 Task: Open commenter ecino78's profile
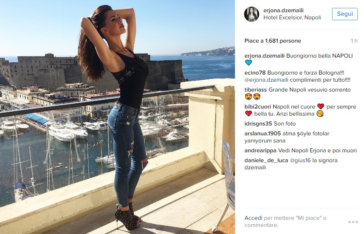(255, 73)
